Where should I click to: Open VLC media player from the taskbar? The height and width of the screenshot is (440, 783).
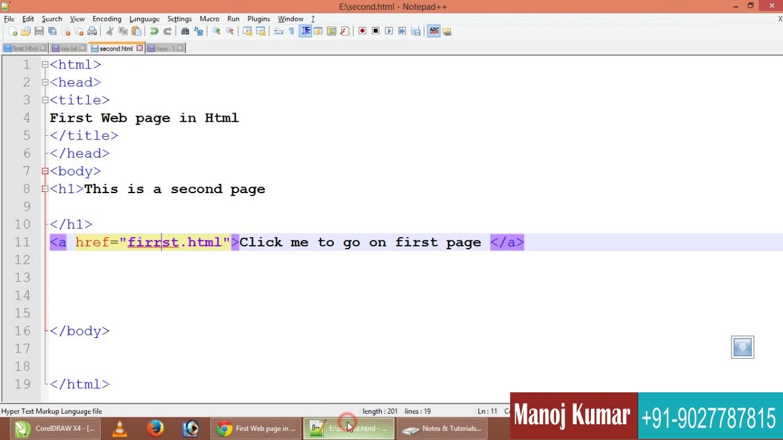119,428
